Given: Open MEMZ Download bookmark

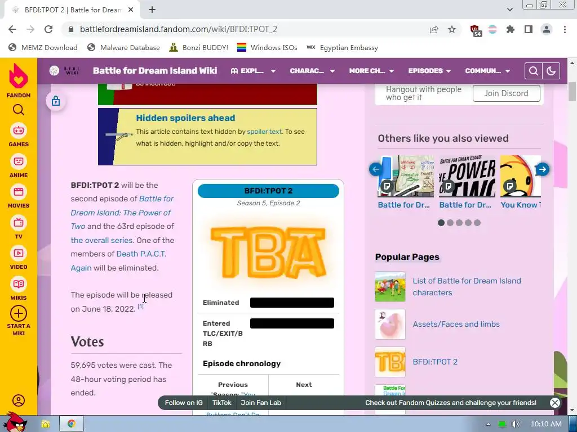Looking at the screenshot, I should 43,48.
